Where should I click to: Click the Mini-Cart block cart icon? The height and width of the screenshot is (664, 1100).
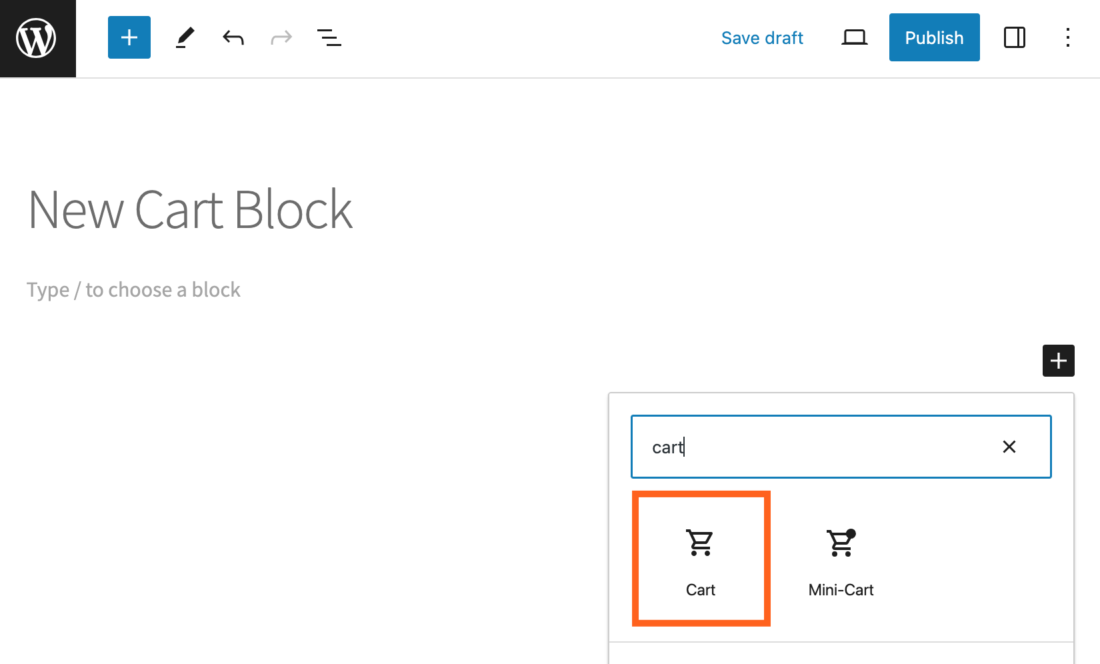pos(841,543)
